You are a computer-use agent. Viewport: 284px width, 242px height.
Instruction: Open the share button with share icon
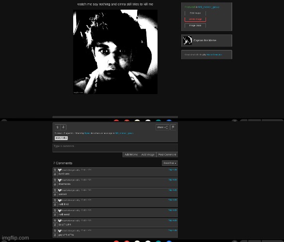(162, 127)
